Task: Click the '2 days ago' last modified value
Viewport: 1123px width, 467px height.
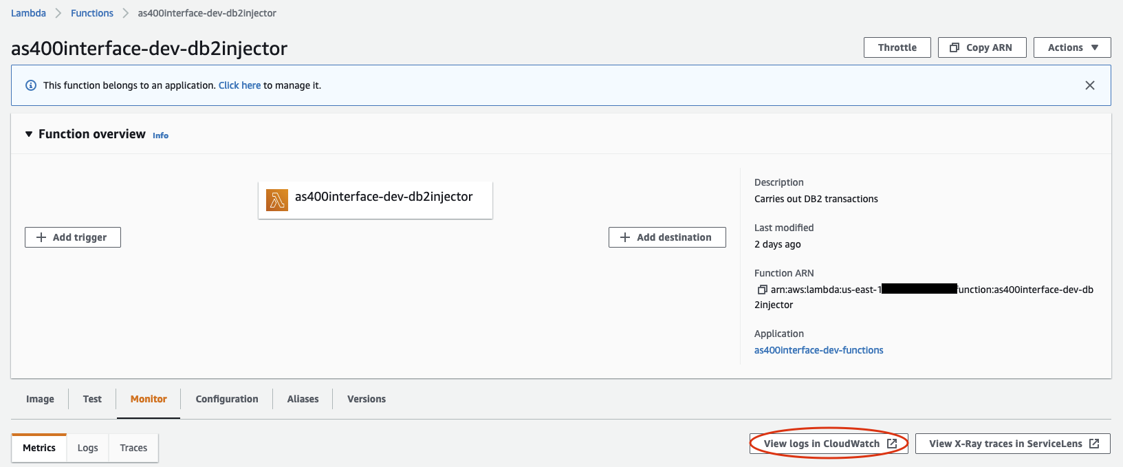Action: pyautogui.click(x=778, y=244)
